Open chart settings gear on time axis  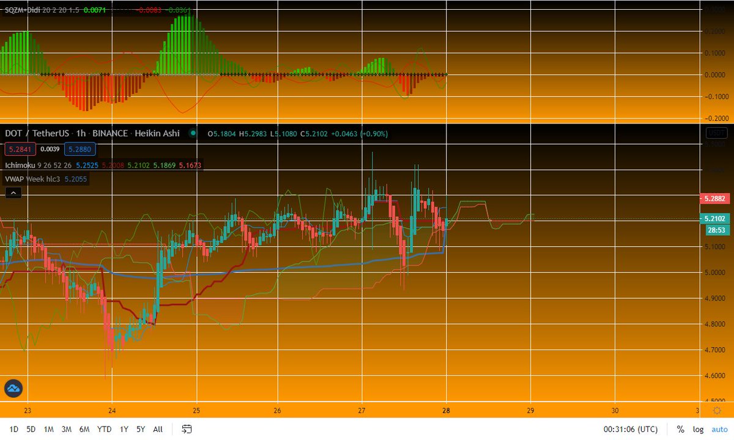pyautogui.click(x=717, y=410)
